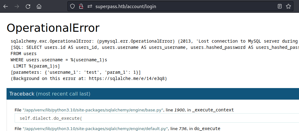Show the insecure connection padlock info
The height and width of the screenshot is (131, 299).
(x=81, y=6)
